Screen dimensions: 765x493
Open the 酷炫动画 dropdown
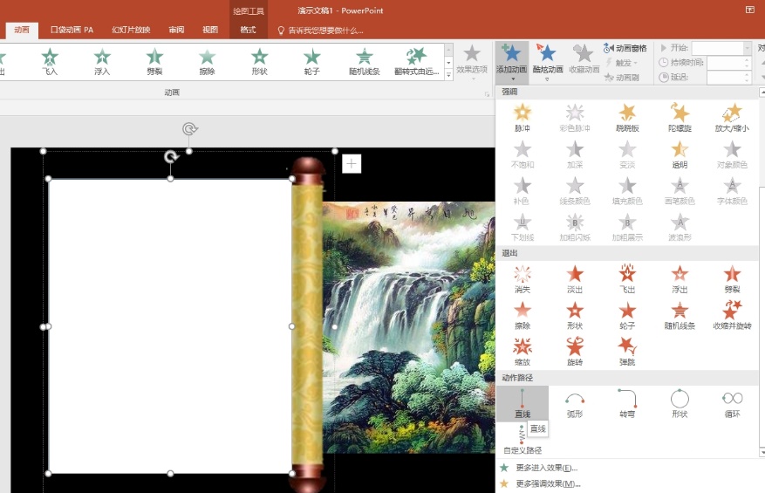(548, 63)
